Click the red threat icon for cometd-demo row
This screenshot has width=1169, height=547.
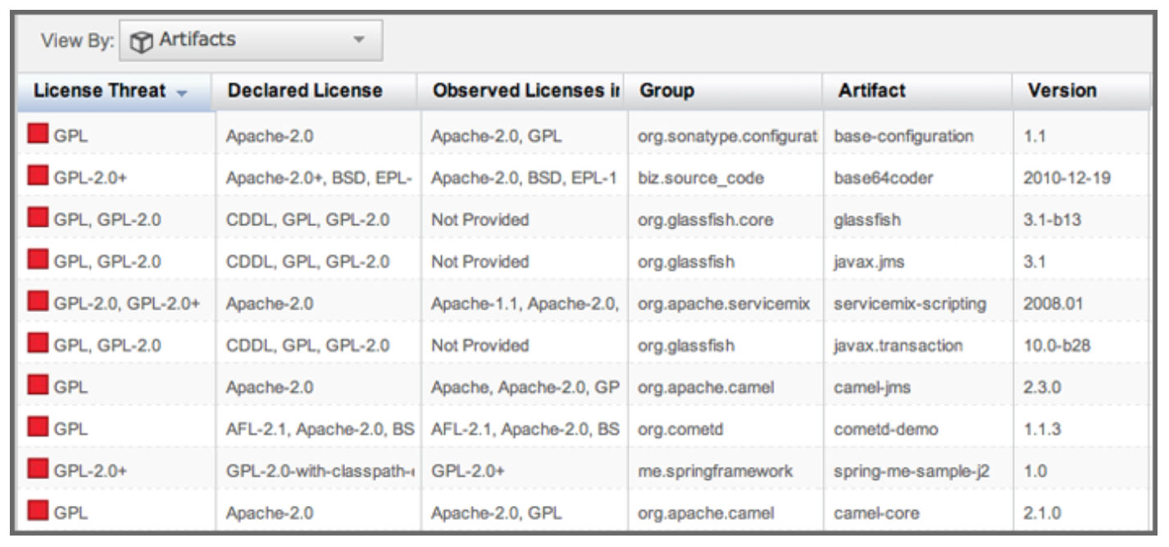[39, 428]
